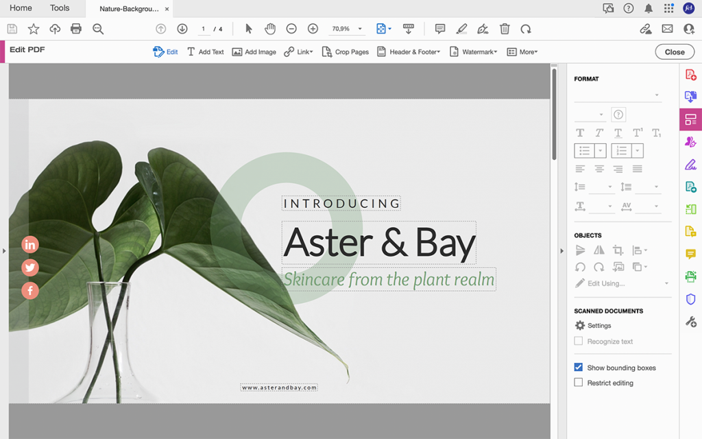Activate the Hand panning tool

click(x=269, y=29)
